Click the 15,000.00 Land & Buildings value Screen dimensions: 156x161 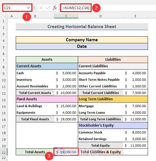[66, 106]
